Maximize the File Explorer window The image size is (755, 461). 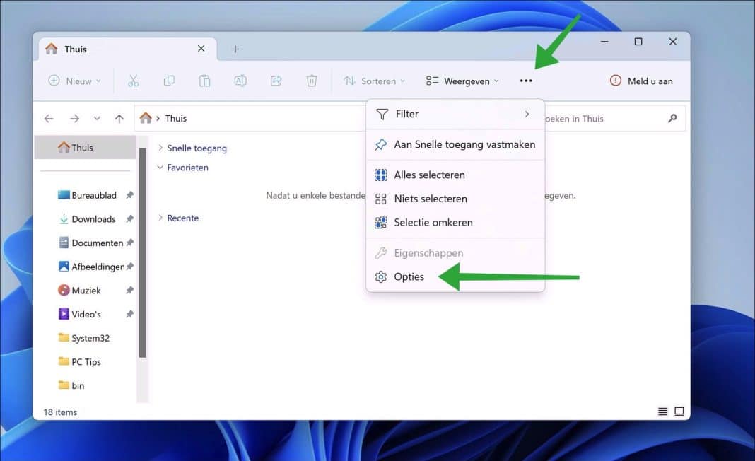pos(638,42)
